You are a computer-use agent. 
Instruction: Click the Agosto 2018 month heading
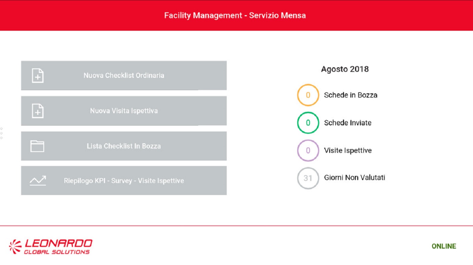tap(345, 69)
